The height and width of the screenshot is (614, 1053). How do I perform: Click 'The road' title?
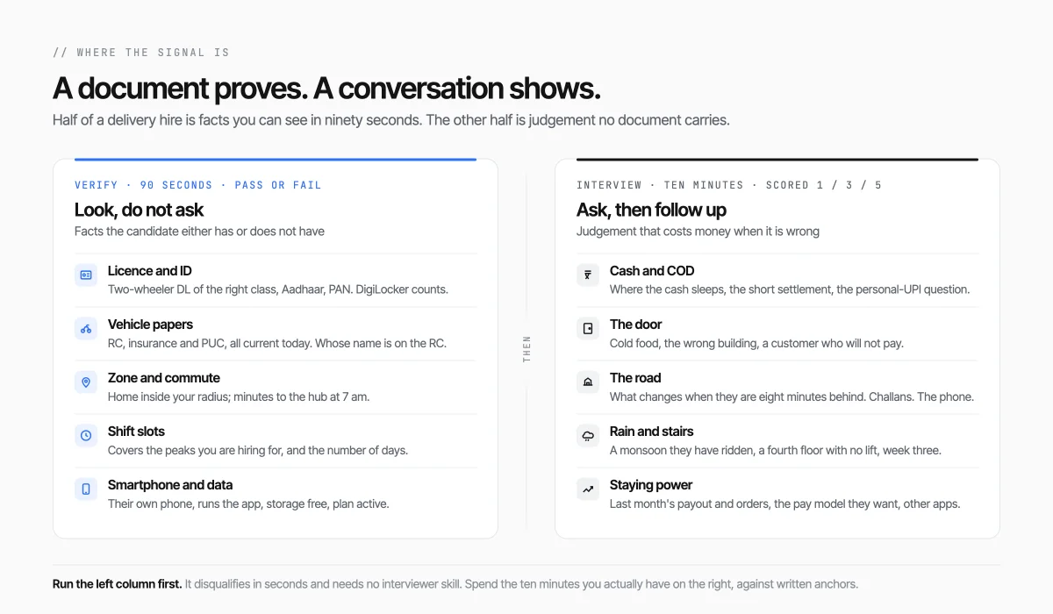pyautogui.click(x=635, y=378)
